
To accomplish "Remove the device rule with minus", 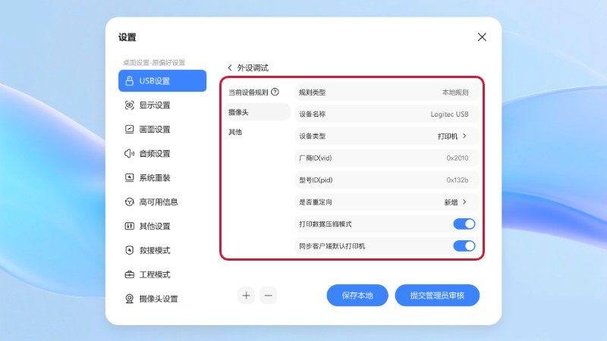I will click(269, 296).
